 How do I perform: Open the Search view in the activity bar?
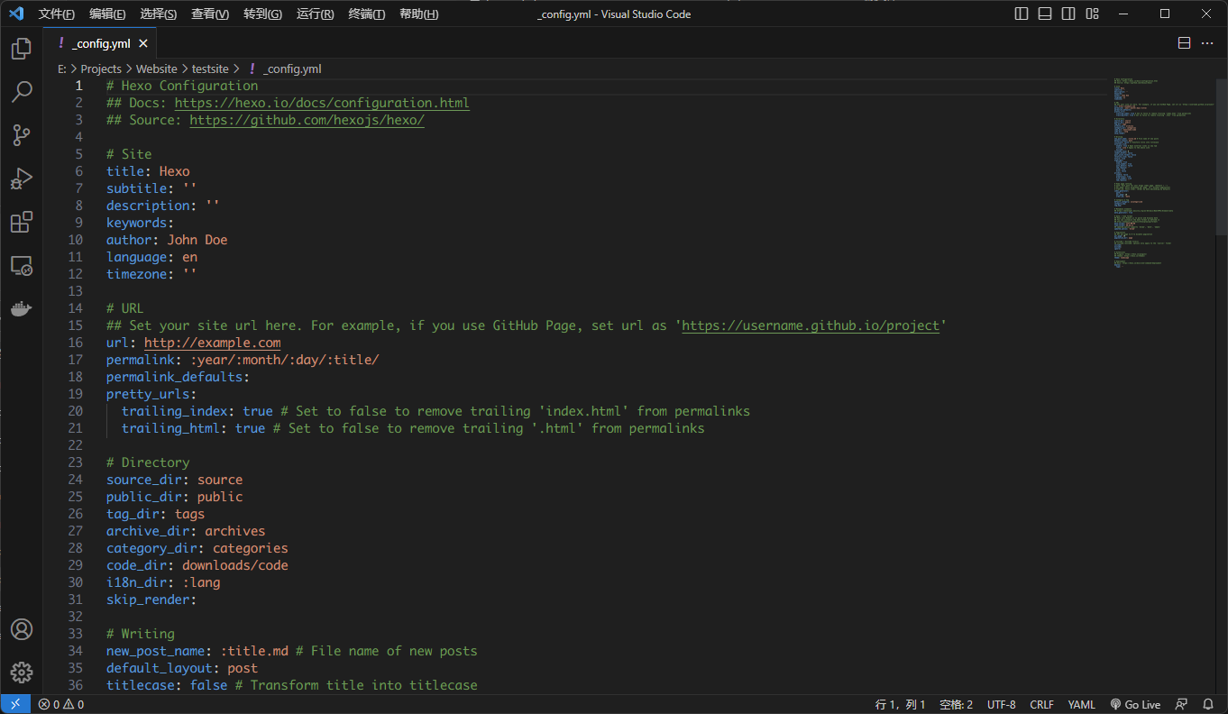[x=22, y=91]
